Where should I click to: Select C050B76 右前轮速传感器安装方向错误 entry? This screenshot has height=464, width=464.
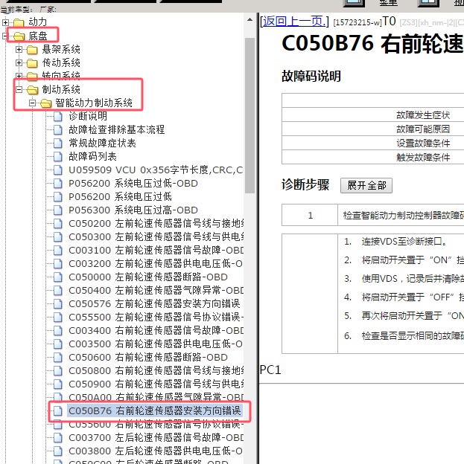tap(154, 410)
